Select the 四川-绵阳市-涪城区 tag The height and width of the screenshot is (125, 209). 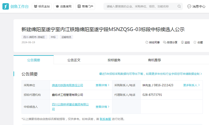coord(34,37)
